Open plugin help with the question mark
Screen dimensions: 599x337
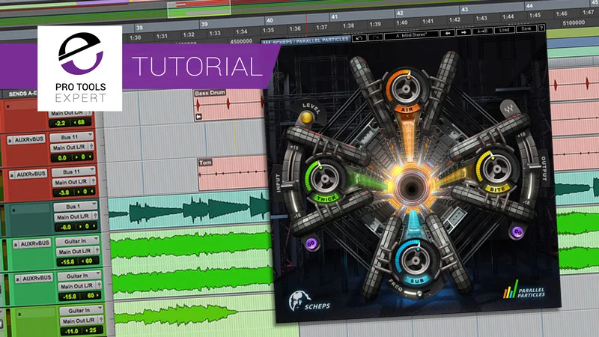(541, 28)
